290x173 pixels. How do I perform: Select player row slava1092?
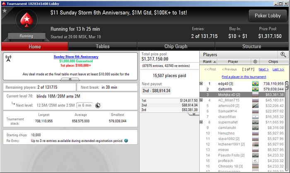(x=242, y=139)
